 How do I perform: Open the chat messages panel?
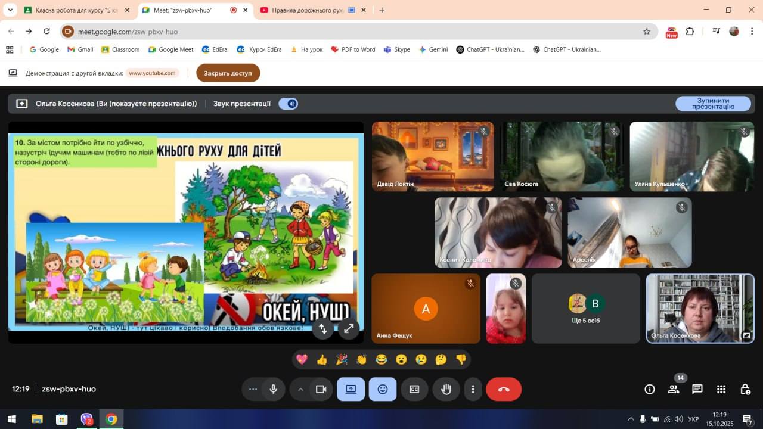coord(697,389)
